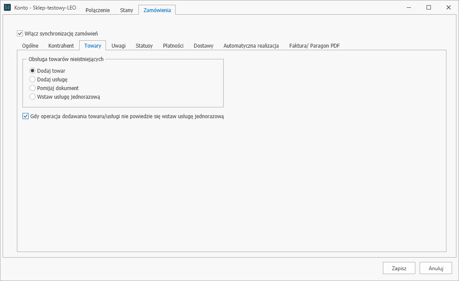This screenshot has height=281, width=459.
Task: Maximize the Konto window
Action: 429,8
